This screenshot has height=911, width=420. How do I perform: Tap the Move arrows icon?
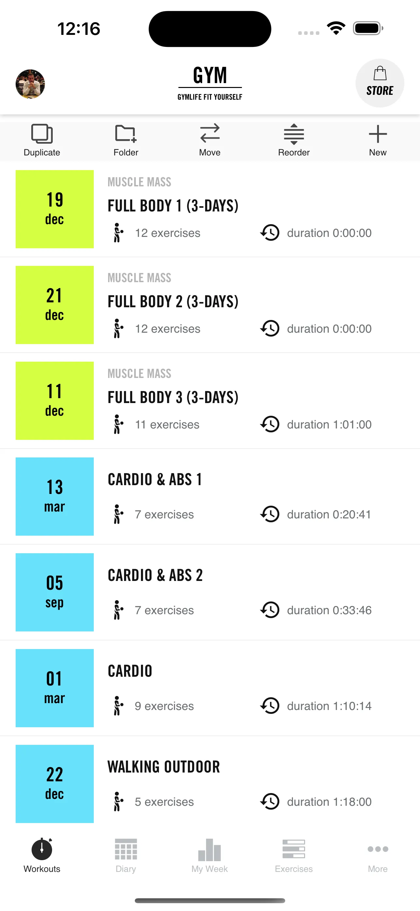210,134
